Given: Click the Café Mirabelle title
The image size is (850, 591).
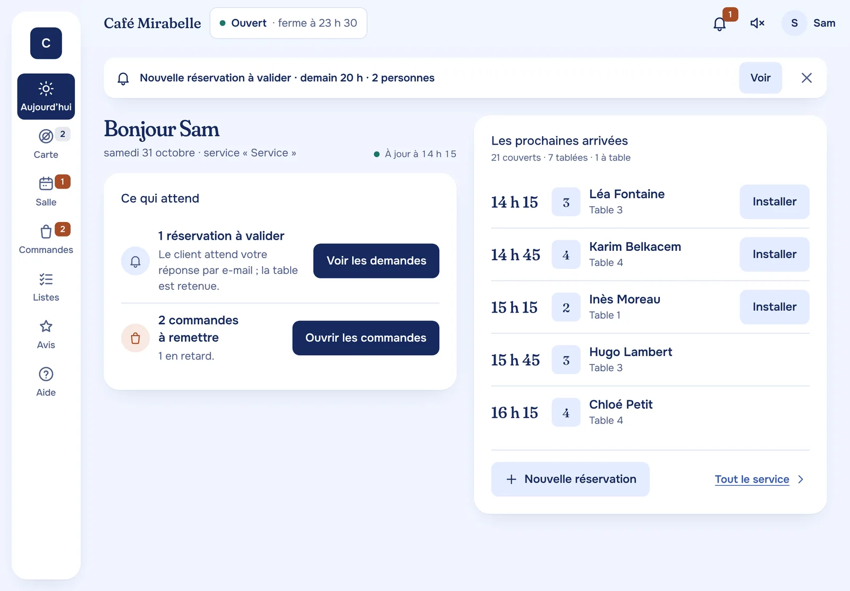Looking at the screenshot, I should [x=152, y=23].
